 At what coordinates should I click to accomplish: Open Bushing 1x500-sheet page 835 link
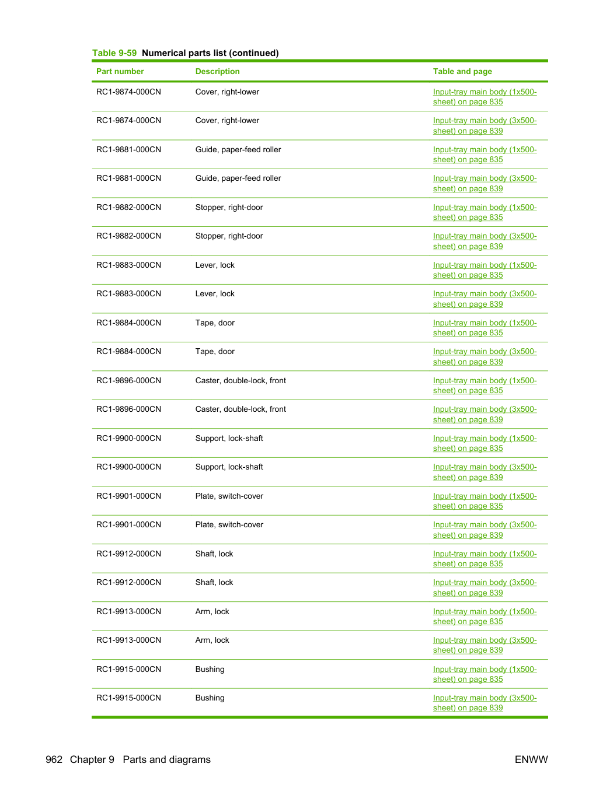(x=485, y=674)
